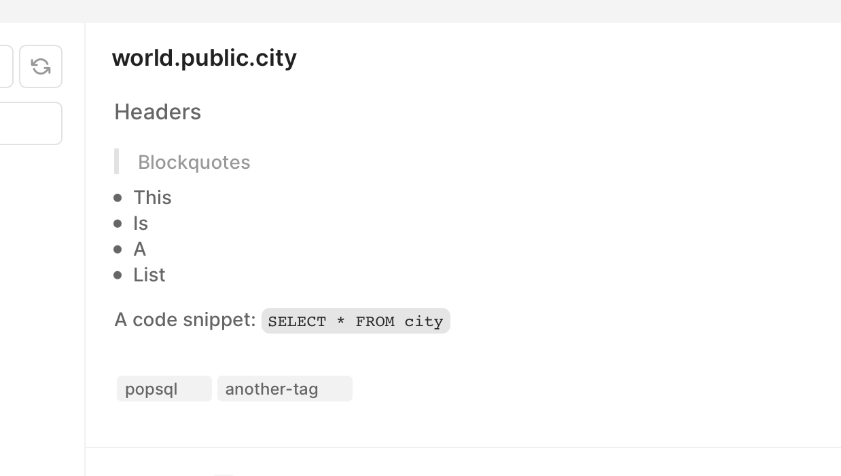Click the refresh schema icon button
This screenshot has height=476, width=841.
pos(41,66)
